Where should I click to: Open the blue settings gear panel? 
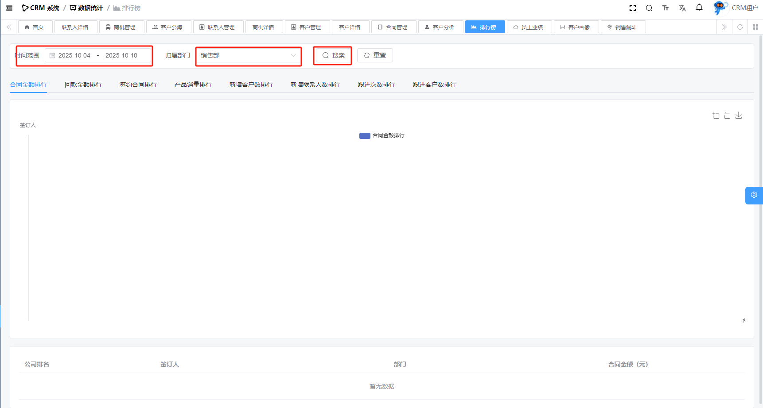pyautogui.click(x=754, y=195)
